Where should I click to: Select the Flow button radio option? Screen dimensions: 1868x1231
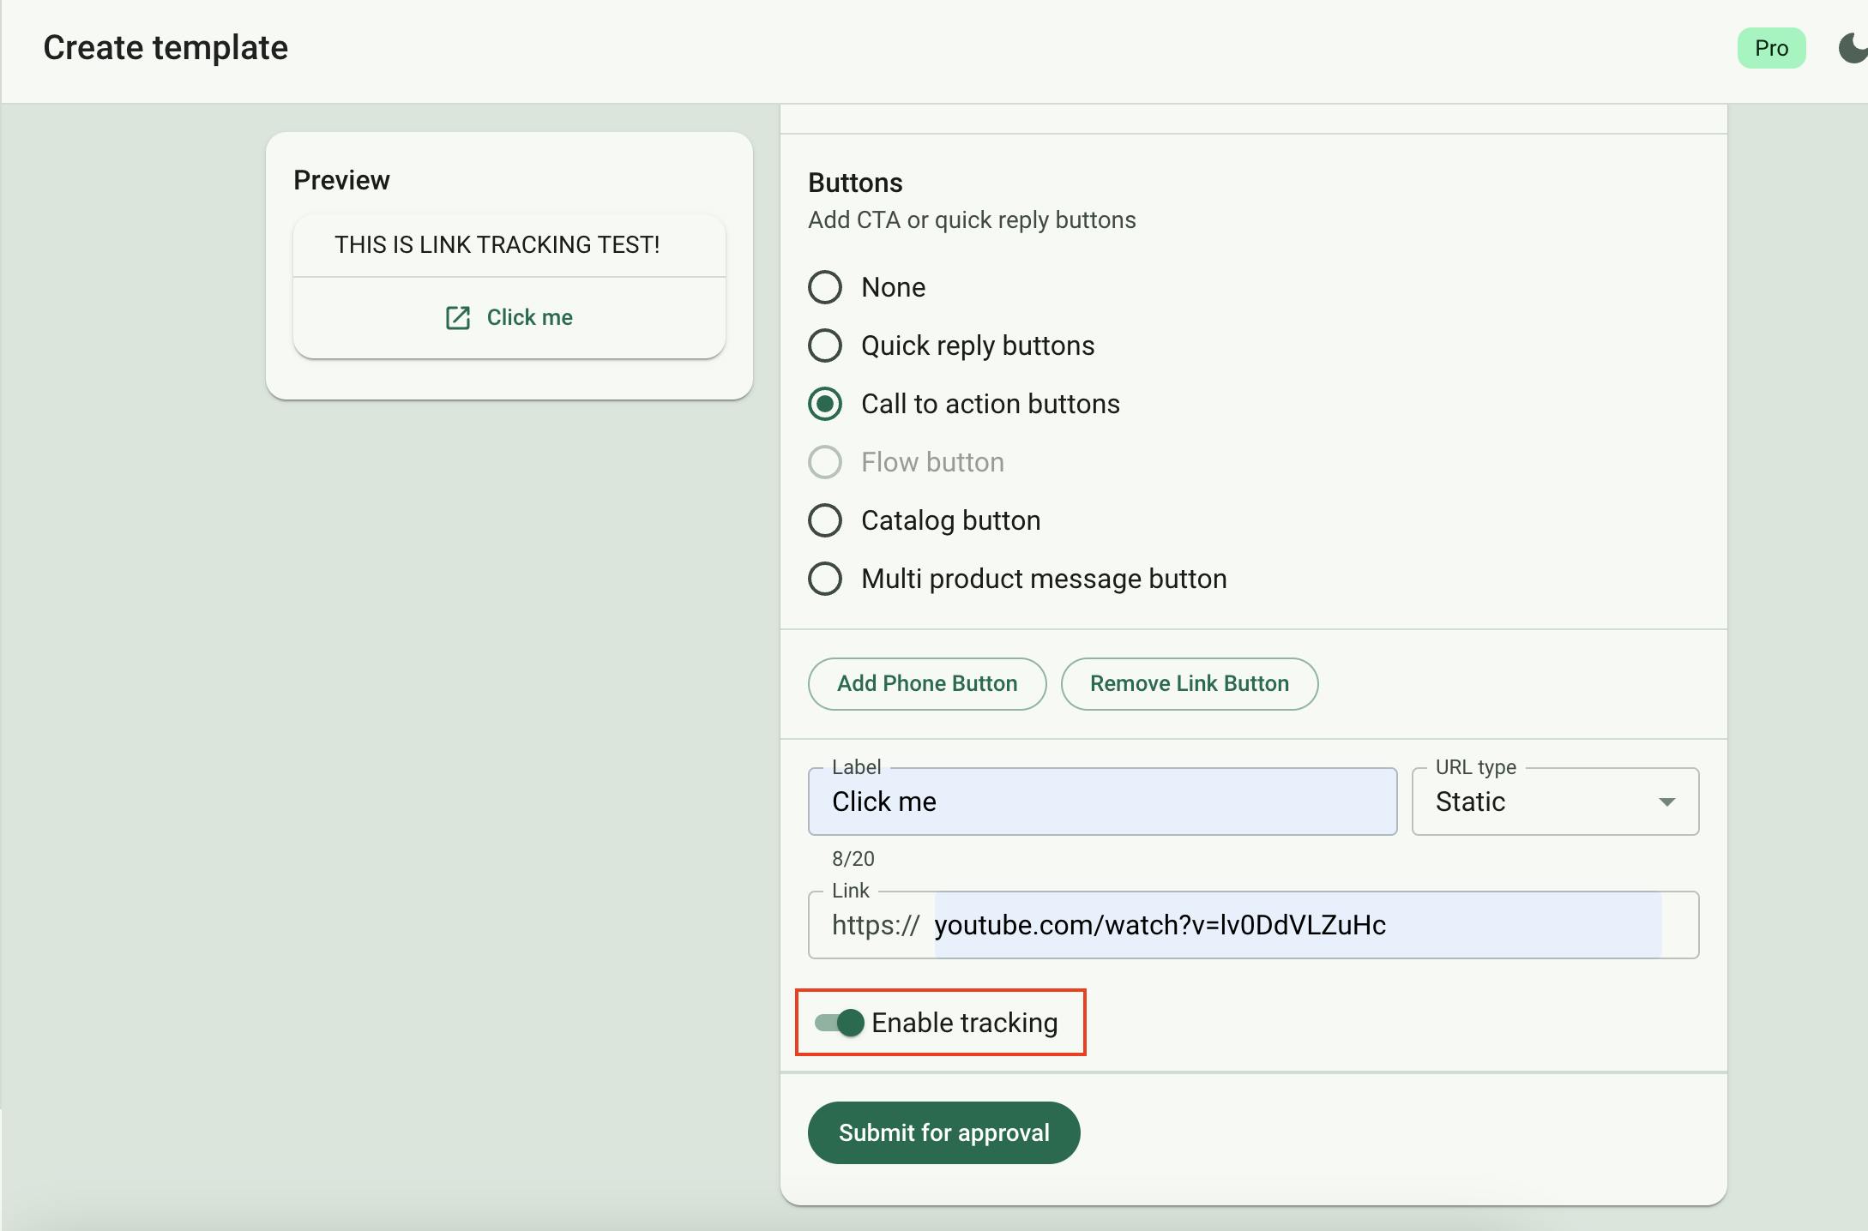pyautogui.click(x=825, y=462)
